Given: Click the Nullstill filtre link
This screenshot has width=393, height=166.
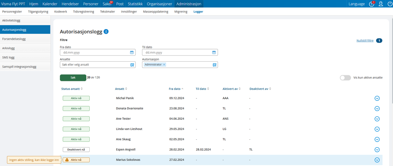Looking at the screenshot, I should click(x=365, y=40).
